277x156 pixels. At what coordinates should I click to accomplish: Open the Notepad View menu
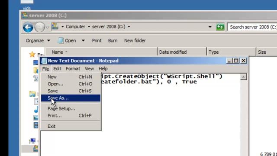click(x=89, y=68)
